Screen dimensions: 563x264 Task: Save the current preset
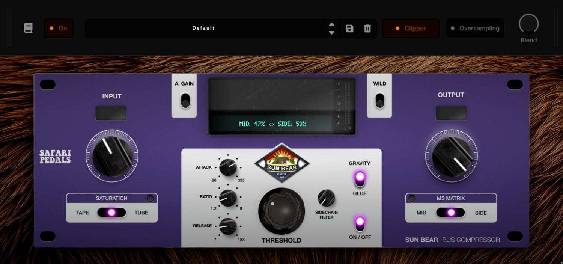pos(349,28)
